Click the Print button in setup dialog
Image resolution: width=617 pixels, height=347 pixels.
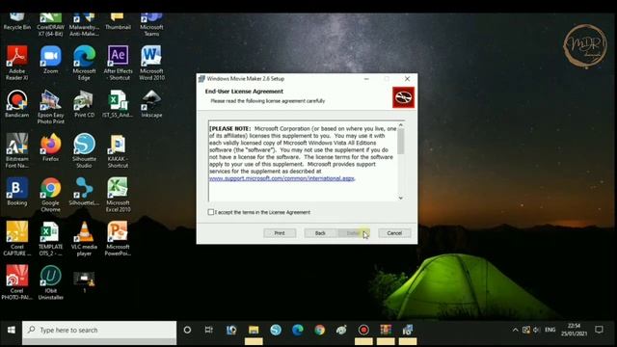click(280, 233)
